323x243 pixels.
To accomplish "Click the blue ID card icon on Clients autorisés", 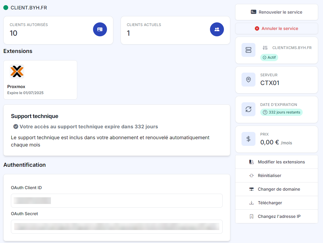I will [100, 29].
